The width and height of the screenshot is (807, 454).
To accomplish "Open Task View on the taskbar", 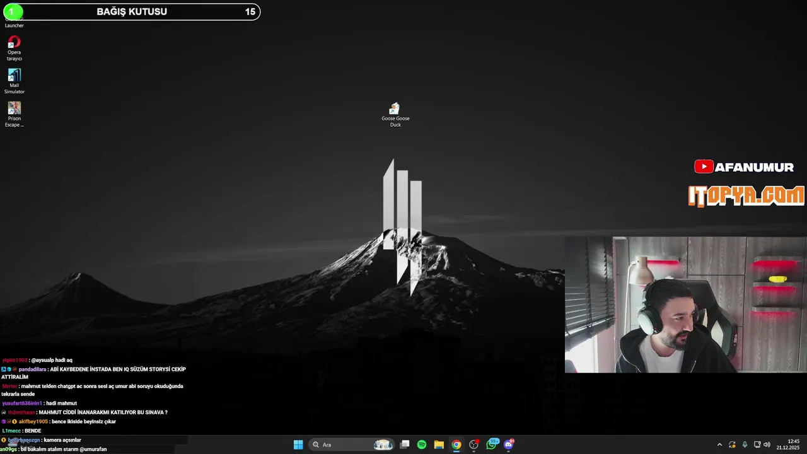I will pyautogui.click(x=405, y=445).
